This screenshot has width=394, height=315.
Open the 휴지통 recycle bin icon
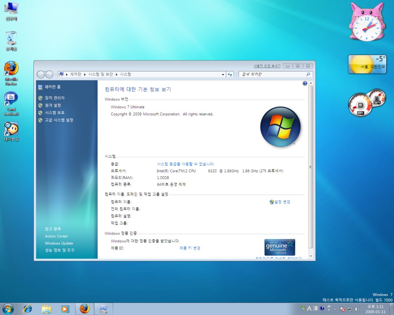click(11, 41)
